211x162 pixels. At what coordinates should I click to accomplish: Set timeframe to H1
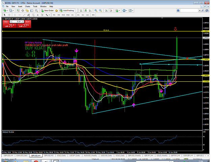pyautogui.click(x=73, y=15)
